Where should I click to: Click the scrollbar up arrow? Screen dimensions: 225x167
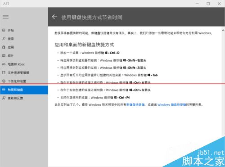pos(223,30)
